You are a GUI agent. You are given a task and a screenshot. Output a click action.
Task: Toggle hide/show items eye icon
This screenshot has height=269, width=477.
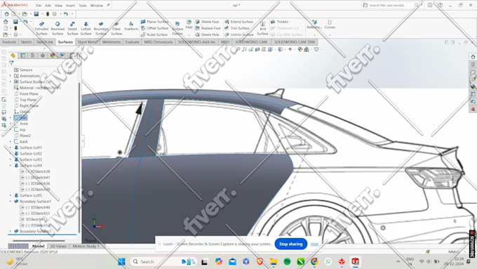(290, 49)
